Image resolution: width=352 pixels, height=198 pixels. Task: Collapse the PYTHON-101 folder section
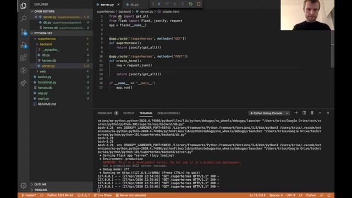pos(61,33)
